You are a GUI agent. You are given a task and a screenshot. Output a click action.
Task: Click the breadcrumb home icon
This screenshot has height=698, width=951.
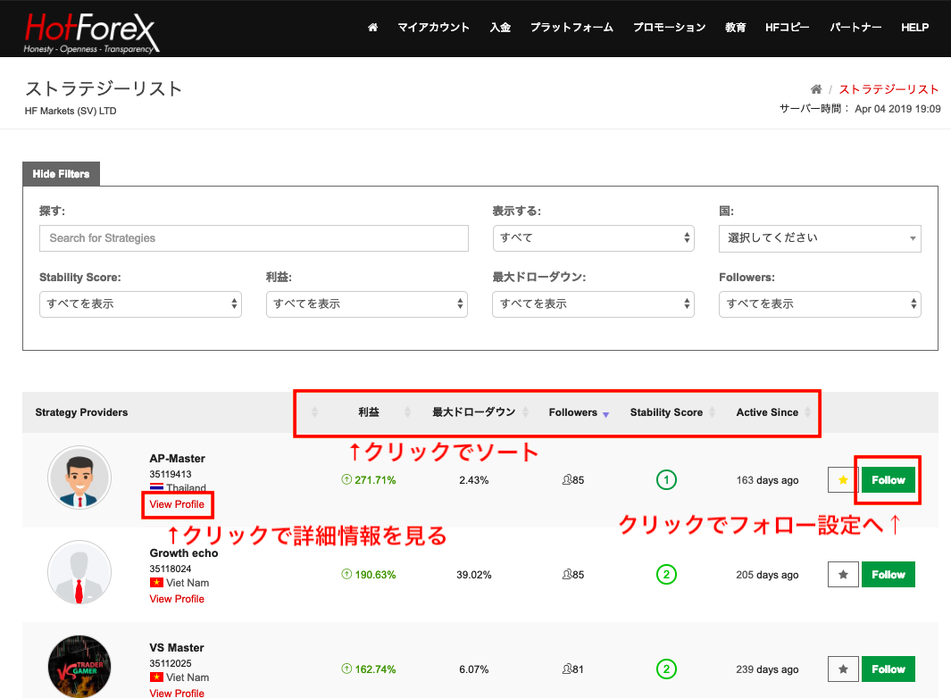coord(816,89)
